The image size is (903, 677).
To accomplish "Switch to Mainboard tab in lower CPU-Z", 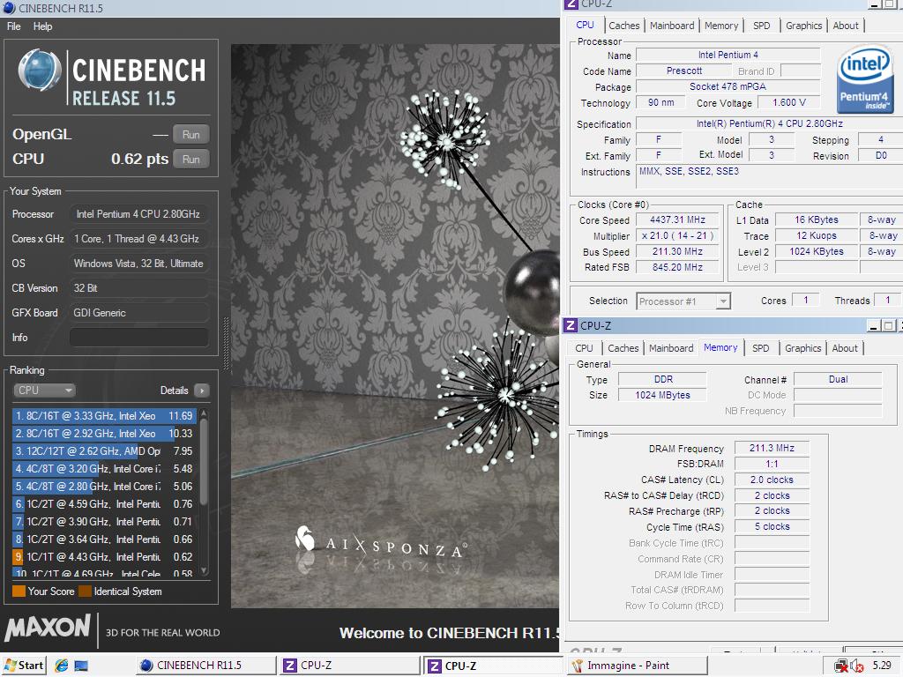I will 671,348.
